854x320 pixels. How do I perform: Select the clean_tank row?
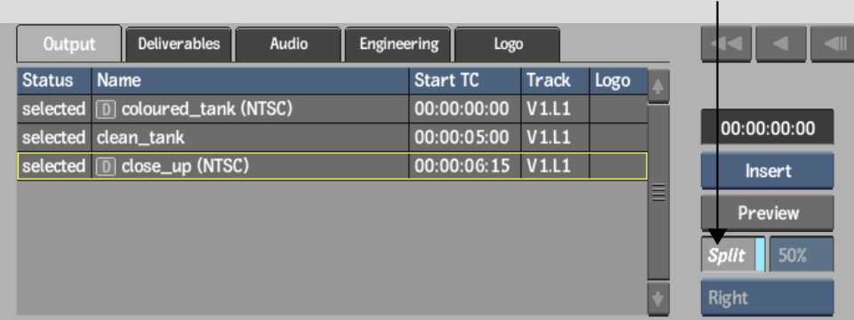point(332,138)
